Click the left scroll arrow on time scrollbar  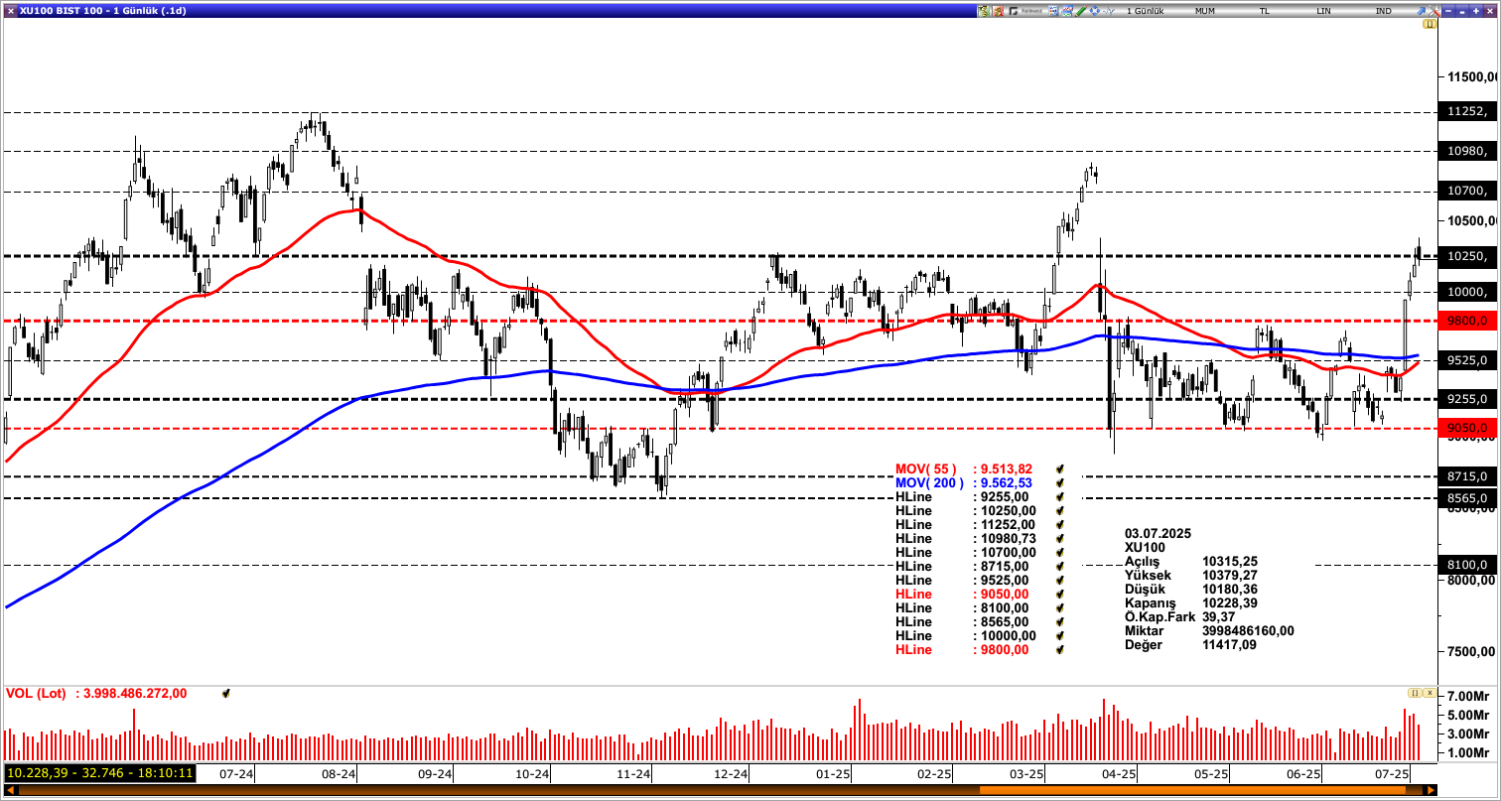tap(11, 790)
